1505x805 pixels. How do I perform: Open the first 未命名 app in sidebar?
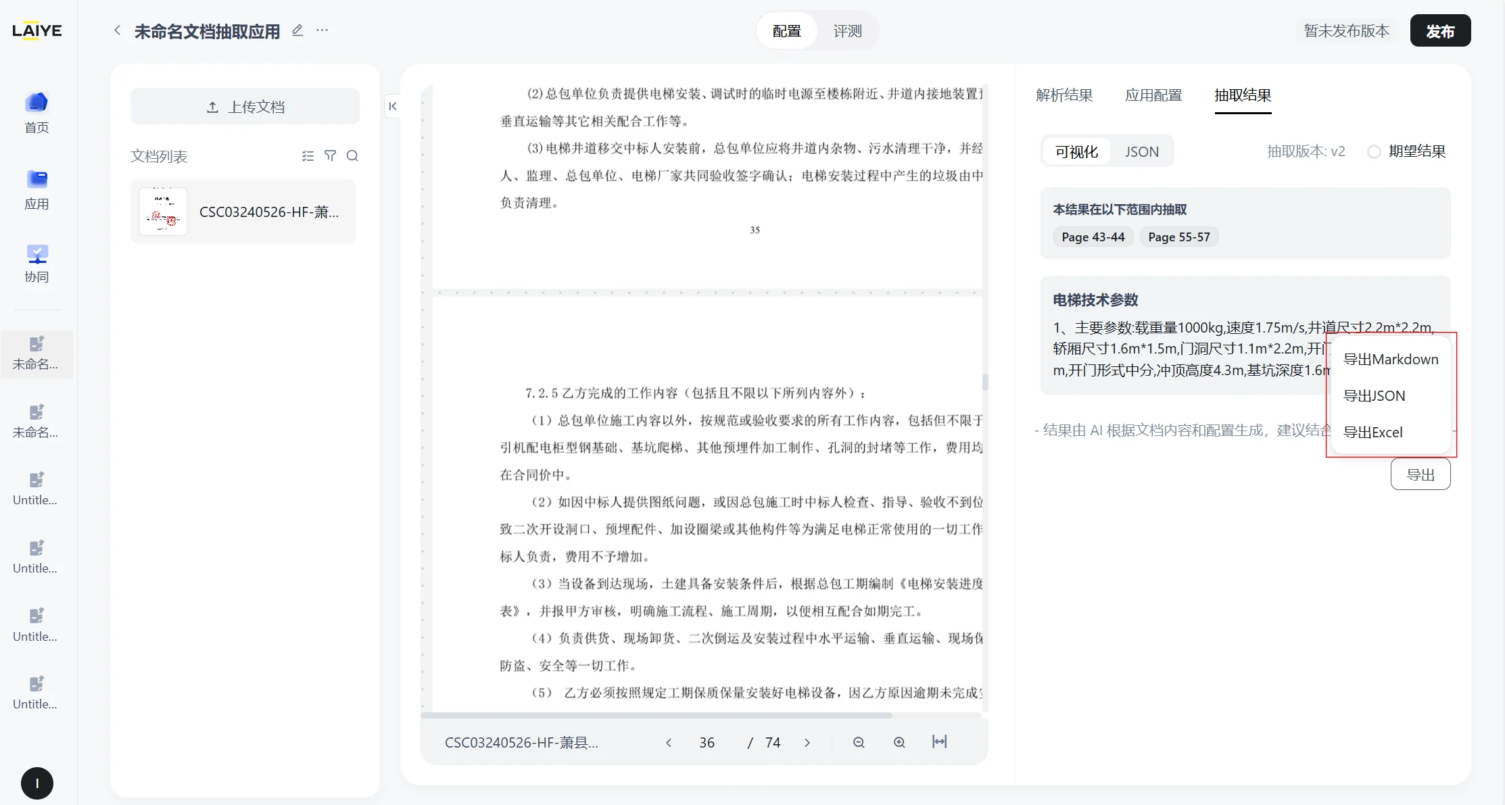point(37,353)
